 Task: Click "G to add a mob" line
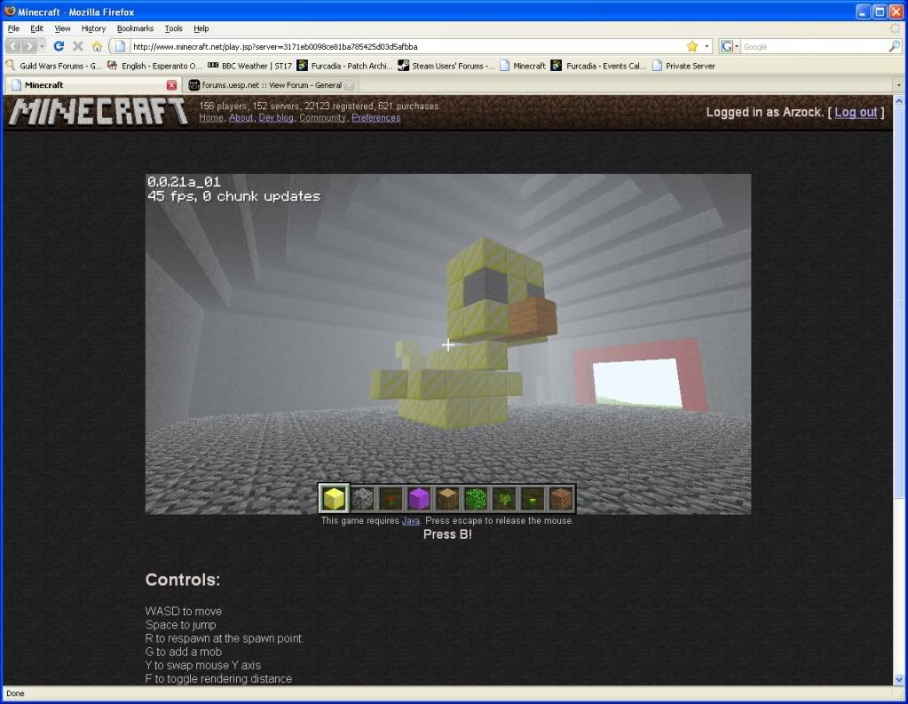[183, 652]
